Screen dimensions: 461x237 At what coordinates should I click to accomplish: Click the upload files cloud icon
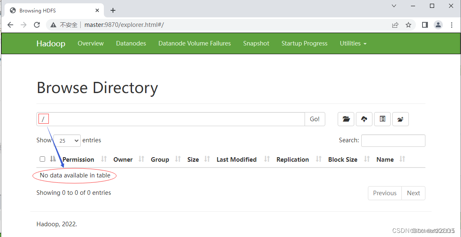tap(364, 119)
